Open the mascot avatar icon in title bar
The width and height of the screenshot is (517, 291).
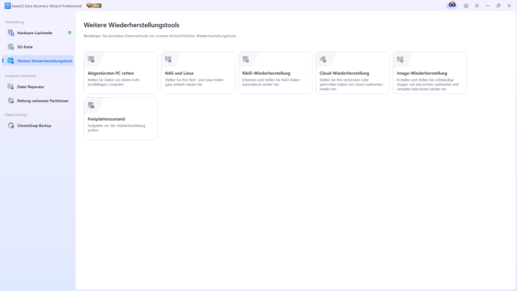click(452, 5)
